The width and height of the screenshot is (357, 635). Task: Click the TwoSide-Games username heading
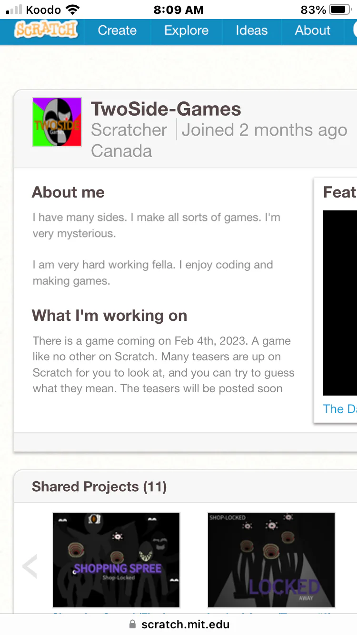pos(166,109)
